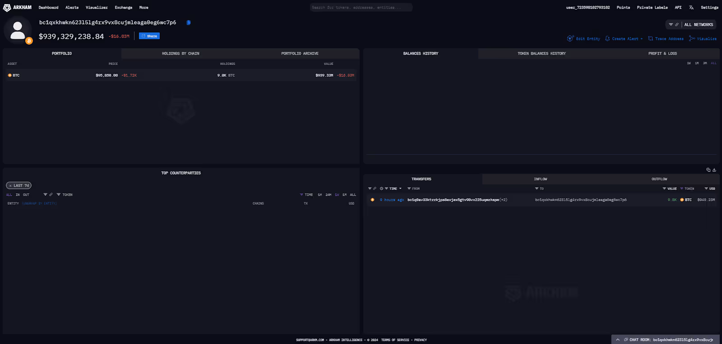Select OUT direction in counterparties
The width and height of the screenshot is (722, 344).
click(26, 195)
